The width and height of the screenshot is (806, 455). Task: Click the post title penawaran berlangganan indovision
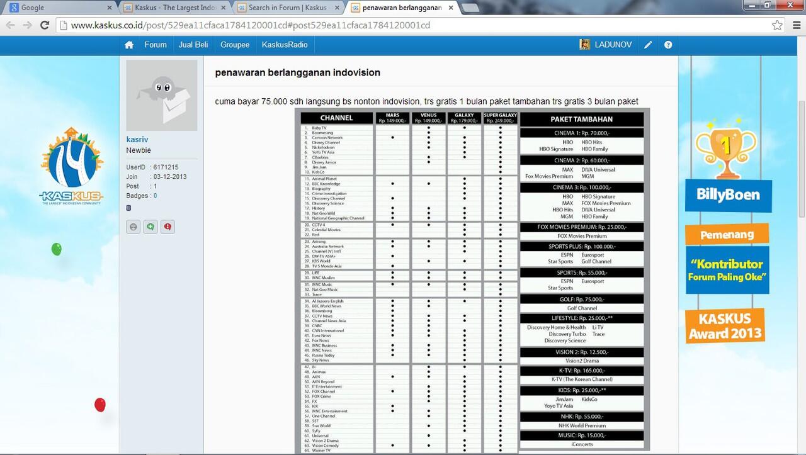[298, 72]
